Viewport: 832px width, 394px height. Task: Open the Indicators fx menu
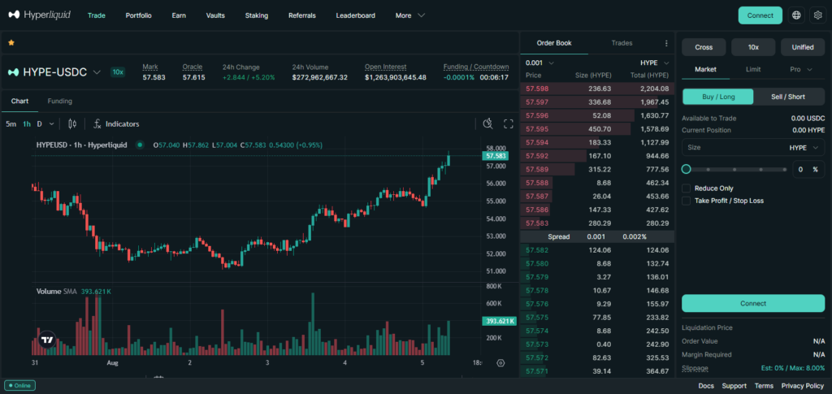coord(116,123)
